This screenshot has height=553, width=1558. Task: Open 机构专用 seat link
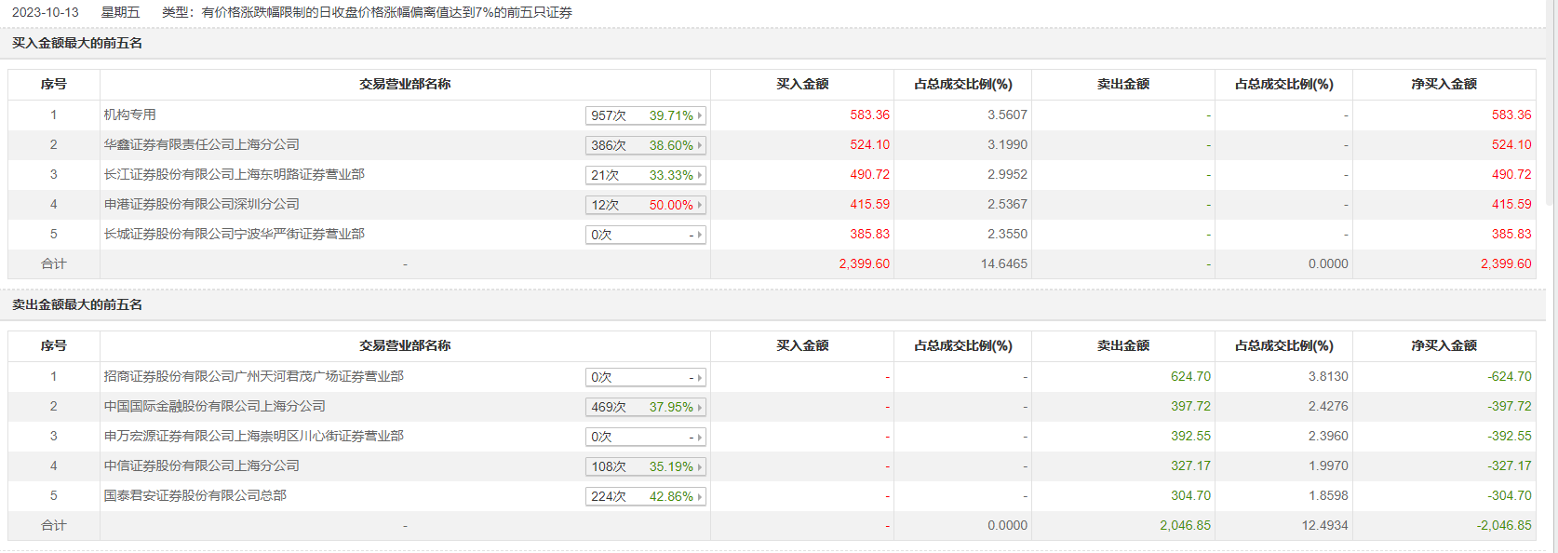(x=130, y=115)
